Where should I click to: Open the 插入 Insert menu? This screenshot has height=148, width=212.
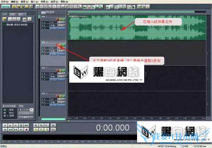click(35, 2)
